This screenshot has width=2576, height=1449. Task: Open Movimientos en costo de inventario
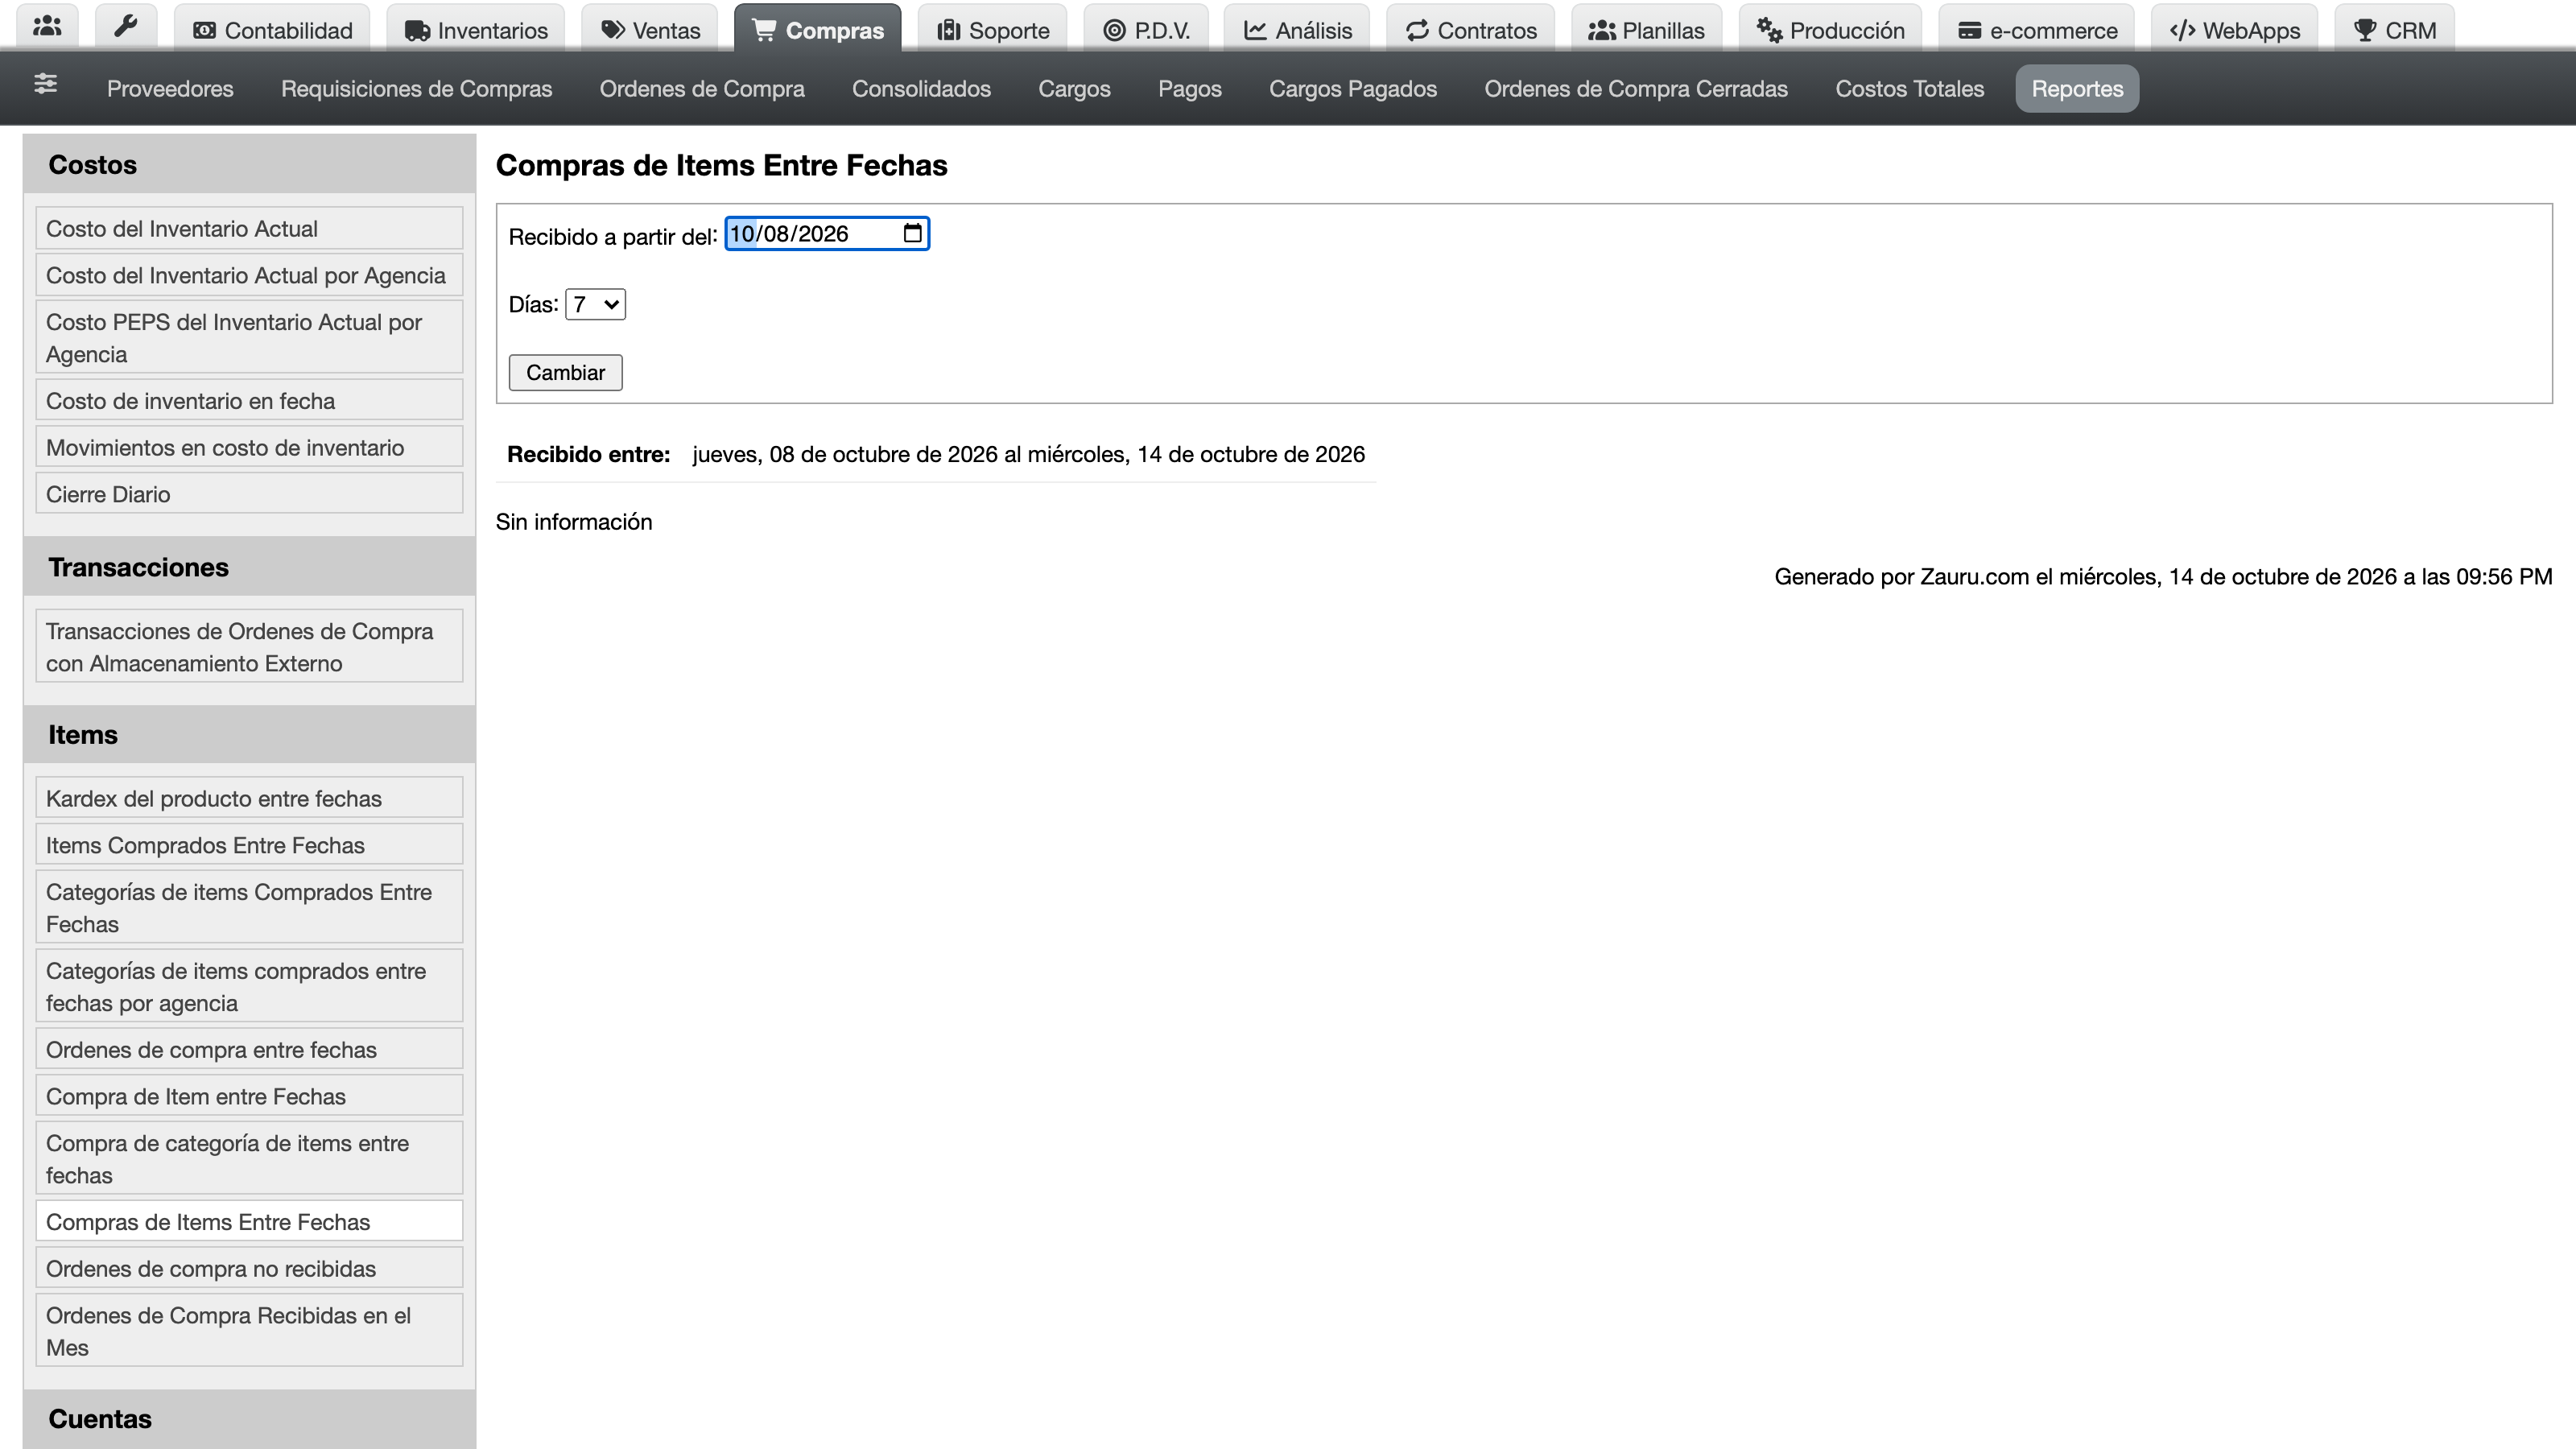[x=249, y=447]
